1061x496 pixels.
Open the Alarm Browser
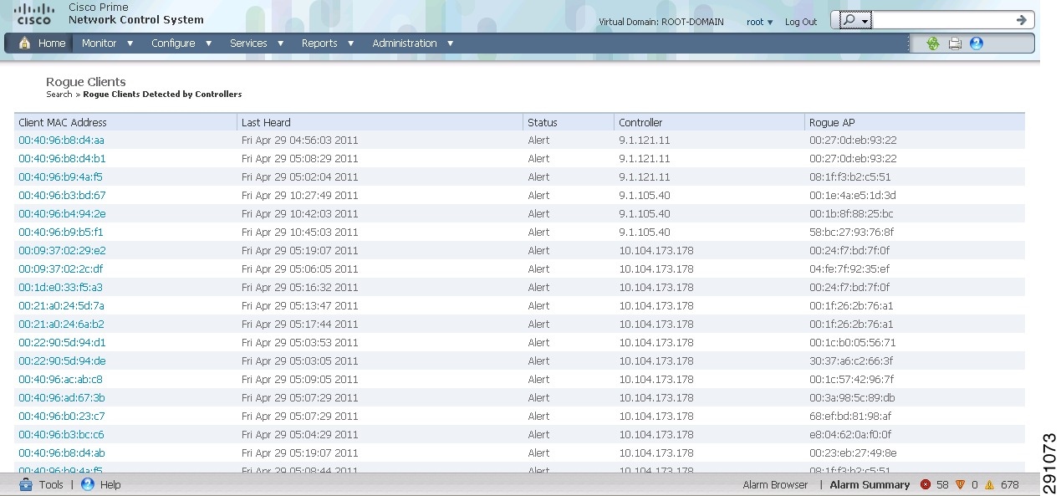tap(776, 484)
